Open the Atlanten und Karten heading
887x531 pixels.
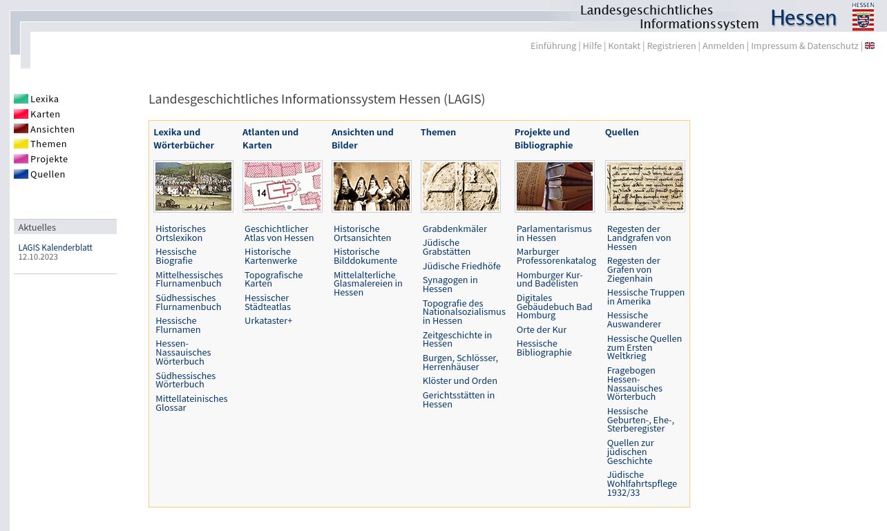[270, 138]
